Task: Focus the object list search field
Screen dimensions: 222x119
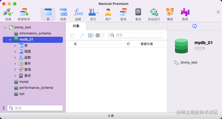Action: (136, 35)
